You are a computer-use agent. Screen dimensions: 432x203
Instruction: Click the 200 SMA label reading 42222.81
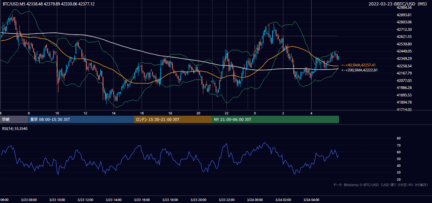[x=360, y=70]
